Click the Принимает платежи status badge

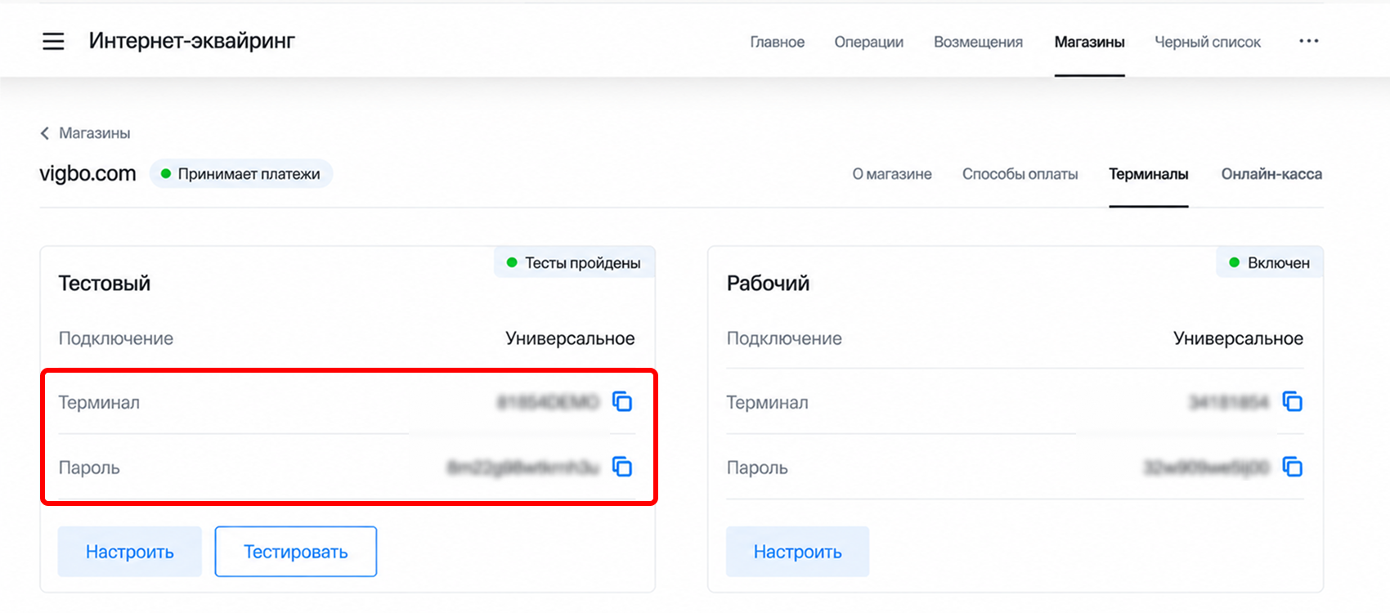241,174
